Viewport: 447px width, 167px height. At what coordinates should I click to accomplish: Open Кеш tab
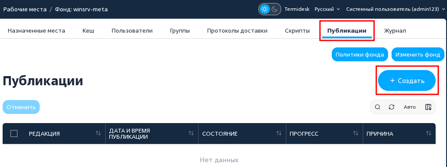88,31
